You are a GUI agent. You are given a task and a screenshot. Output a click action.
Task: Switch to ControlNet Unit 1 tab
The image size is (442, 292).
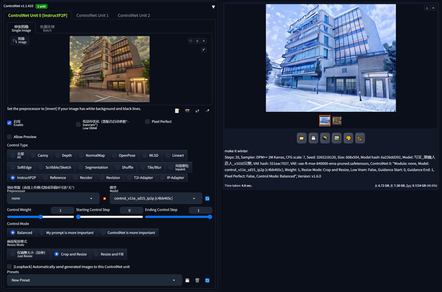click(93, 15)
